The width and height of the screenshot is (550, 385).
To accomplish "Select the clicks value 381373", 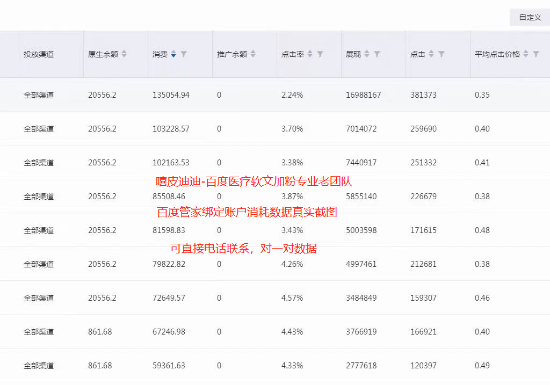I will pos(423,95).
